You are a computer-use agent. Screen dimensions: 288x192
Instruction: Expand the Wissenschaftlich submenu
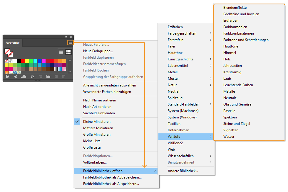tap(186, 156)
